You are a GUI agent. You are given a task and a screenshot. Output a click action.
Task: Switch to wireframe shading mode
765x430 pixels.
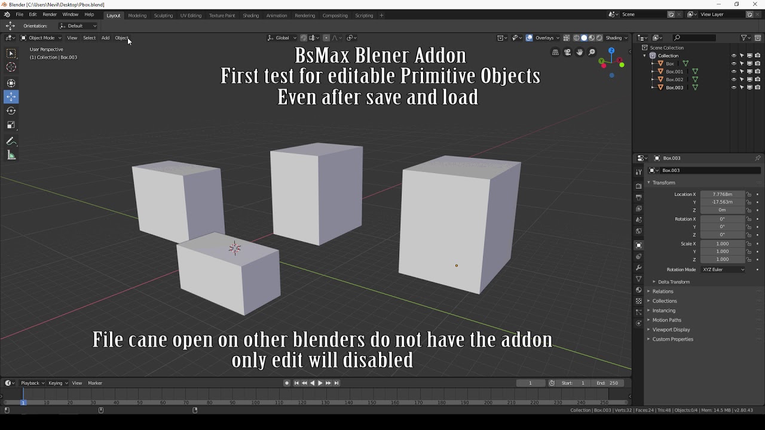577,38
